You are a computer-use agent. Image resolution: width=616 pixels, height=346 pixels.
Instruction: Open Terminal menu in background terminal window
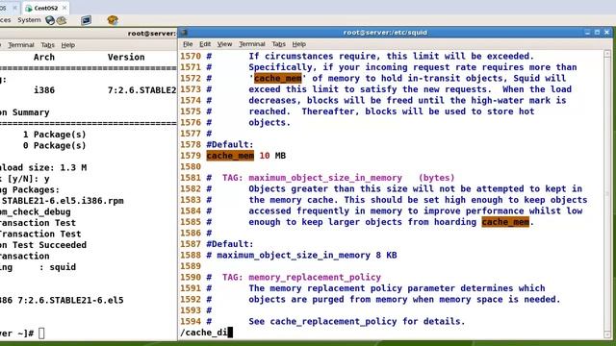point(21,45)
